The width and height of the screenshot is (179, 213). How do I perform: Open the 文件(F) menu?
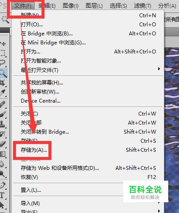tap(23, 6)
